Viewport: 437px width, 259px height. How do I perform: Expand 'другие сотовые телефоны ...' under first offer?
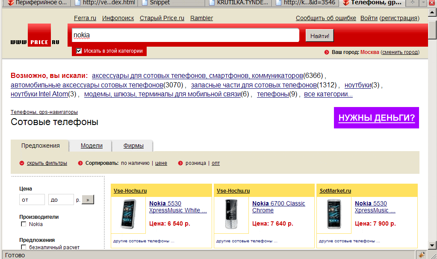pyautogui.click(x=144, y=241)
